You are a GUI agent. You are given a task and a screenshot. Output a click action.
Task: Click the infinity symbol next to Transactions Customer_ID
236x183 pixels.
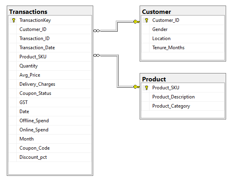(x=96, y=31)
